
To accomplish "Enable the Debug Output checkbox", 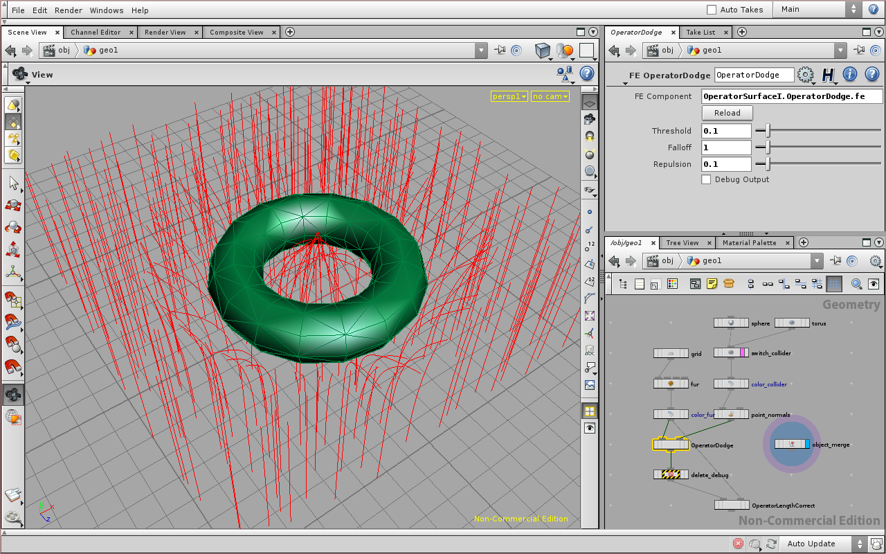I will [x=706, y=179].
